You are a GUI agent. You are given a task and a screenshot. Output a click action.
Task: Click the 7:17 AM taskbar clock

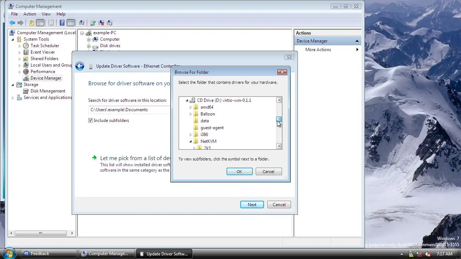[x=444, y=254]
